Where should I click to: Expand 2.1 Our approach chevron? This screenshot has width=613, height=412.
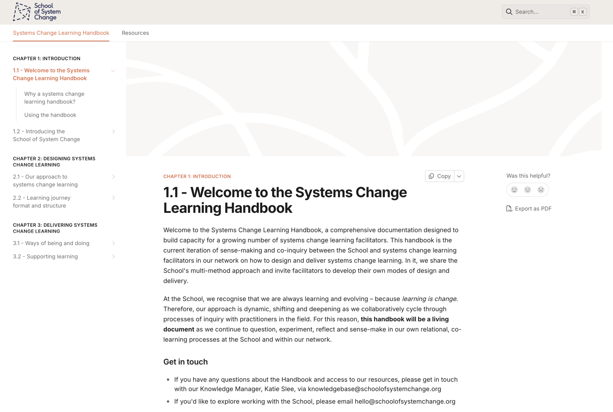coord(113,177)
